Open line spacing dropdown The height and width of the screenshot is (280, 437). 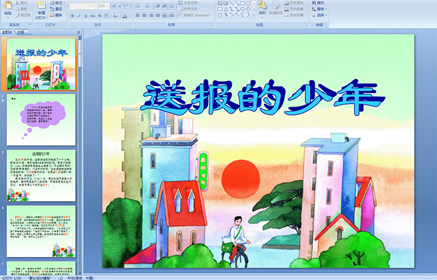[x=173, y=6]
